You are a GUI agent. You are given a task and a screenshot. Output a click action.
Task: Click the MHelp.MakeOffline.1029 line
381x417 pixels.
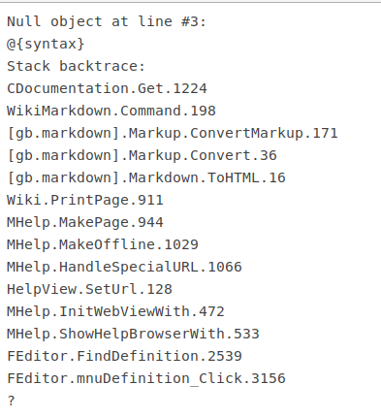(x=103, y=244)
